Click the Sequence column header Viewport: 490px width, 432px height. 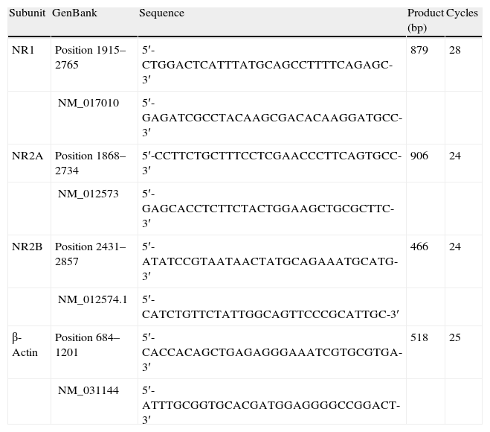click(161, 13)
